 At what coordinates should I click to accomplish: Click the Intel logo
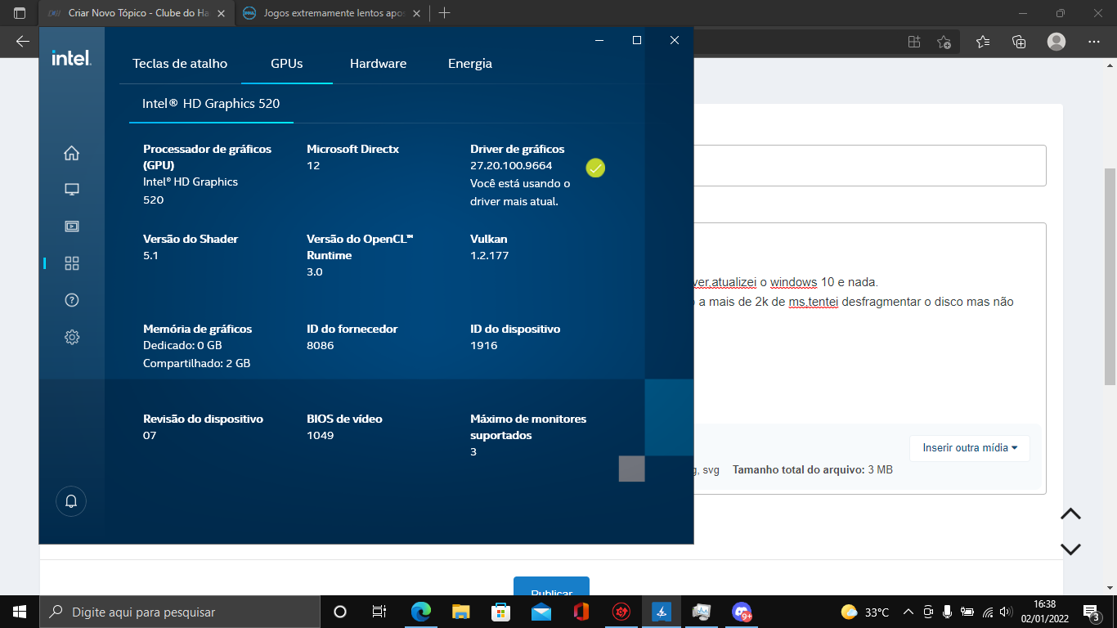click(x=71, y=58)
